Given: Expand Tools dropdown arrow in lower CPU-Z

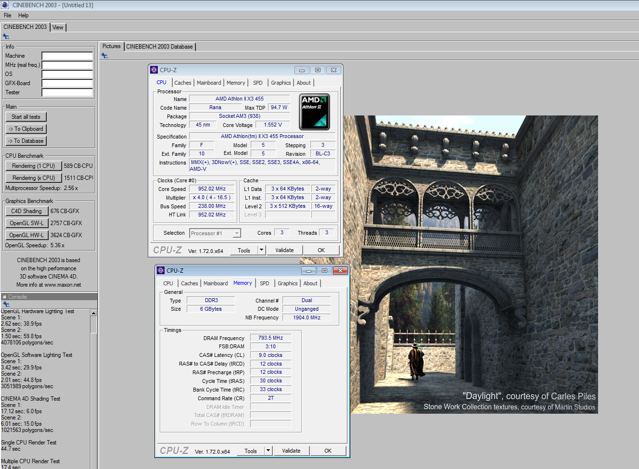Looking at the screenshot, I should 268,451.
